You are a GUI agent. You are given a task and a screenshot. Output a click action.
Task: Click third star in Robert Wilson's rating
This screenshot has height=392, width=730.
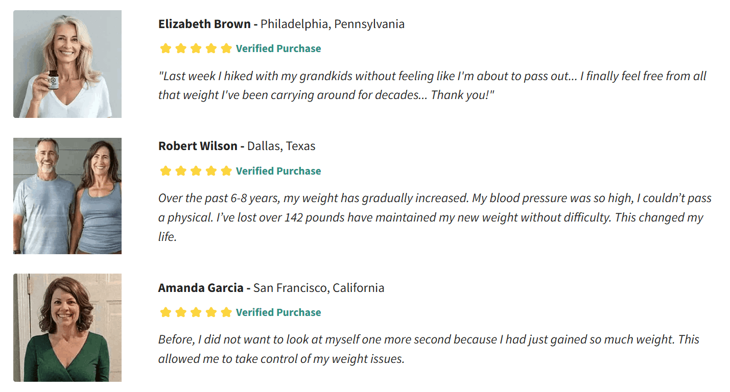196,171
